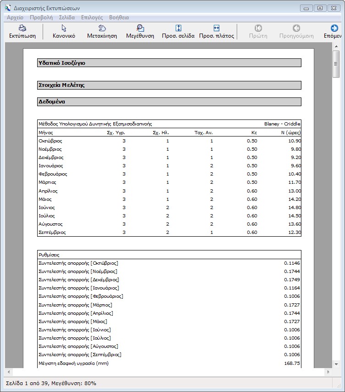Open the Αρχείο menu
Screen dimensions: 345x392
[x=15, y=17]
